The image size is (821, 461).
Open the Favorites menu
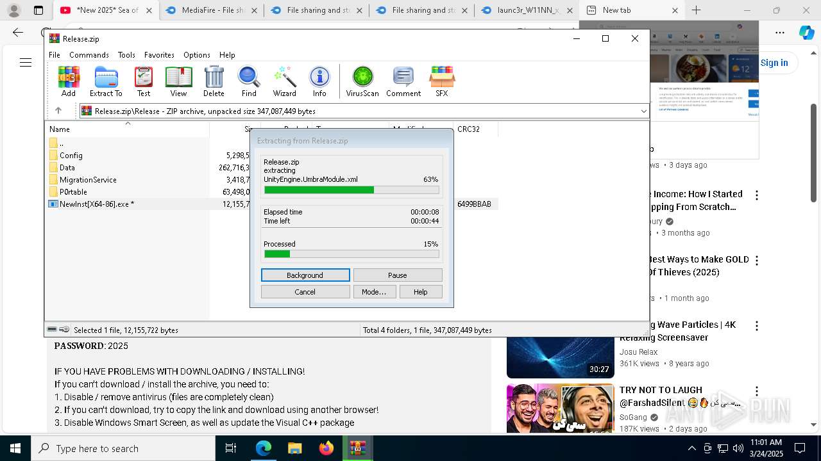pos(159,55)
